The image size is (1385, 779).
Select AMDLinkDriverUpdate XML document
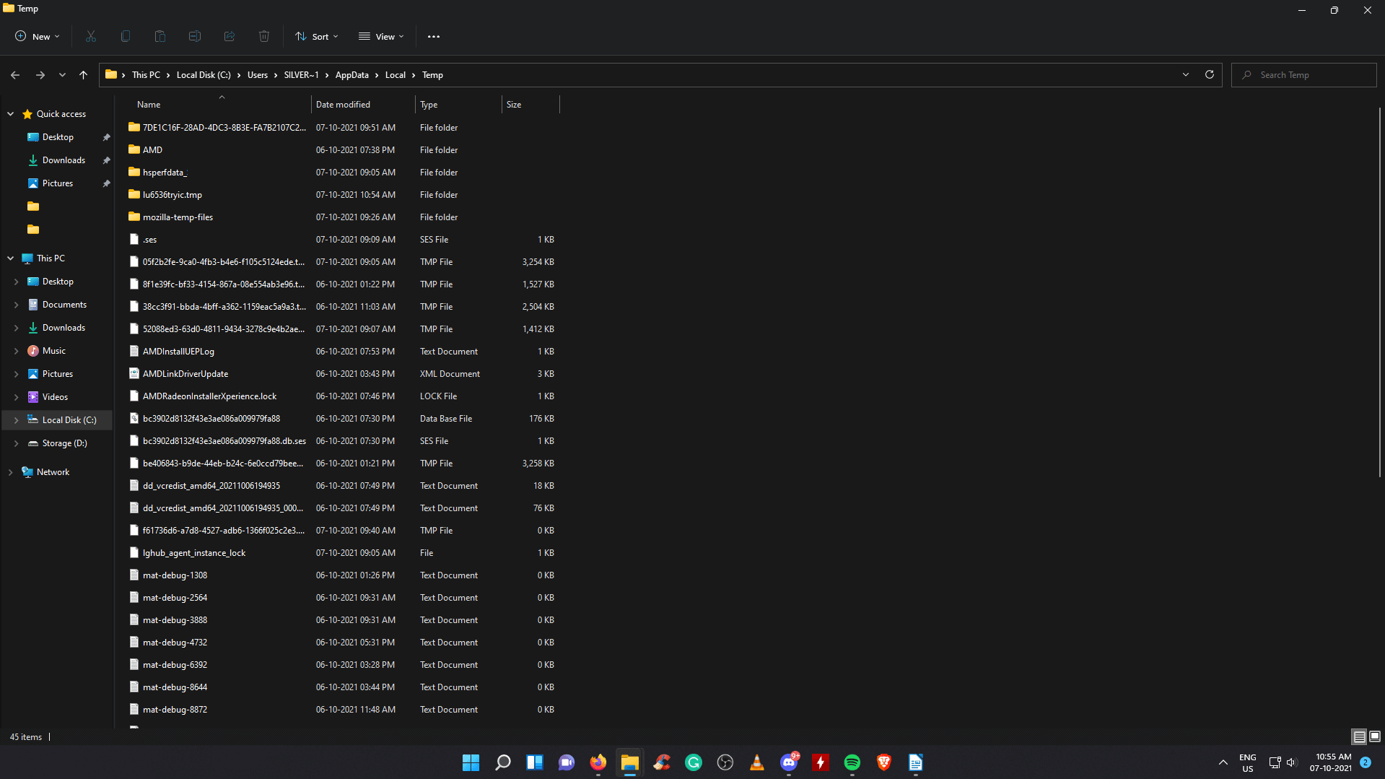(185, 374)
